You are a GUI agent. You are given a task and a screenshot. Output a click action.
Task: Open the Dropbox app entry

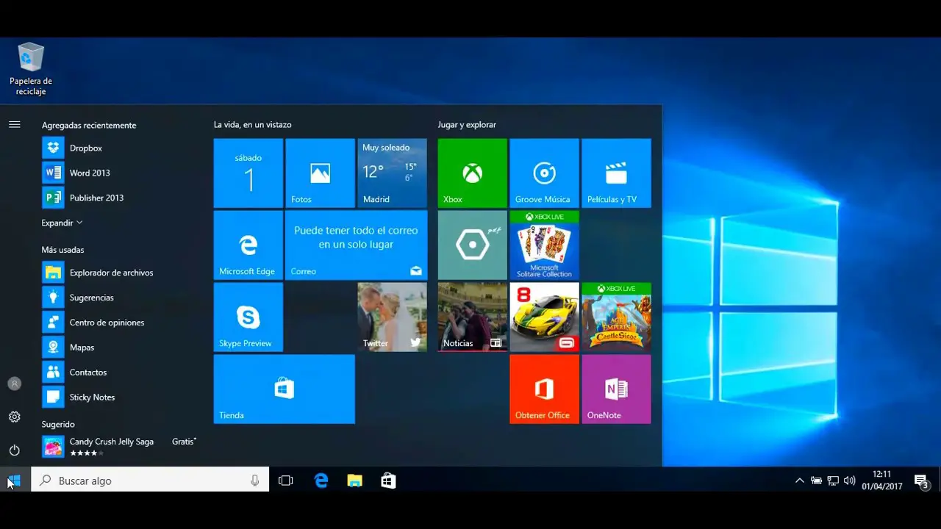(x=118, y=148)
